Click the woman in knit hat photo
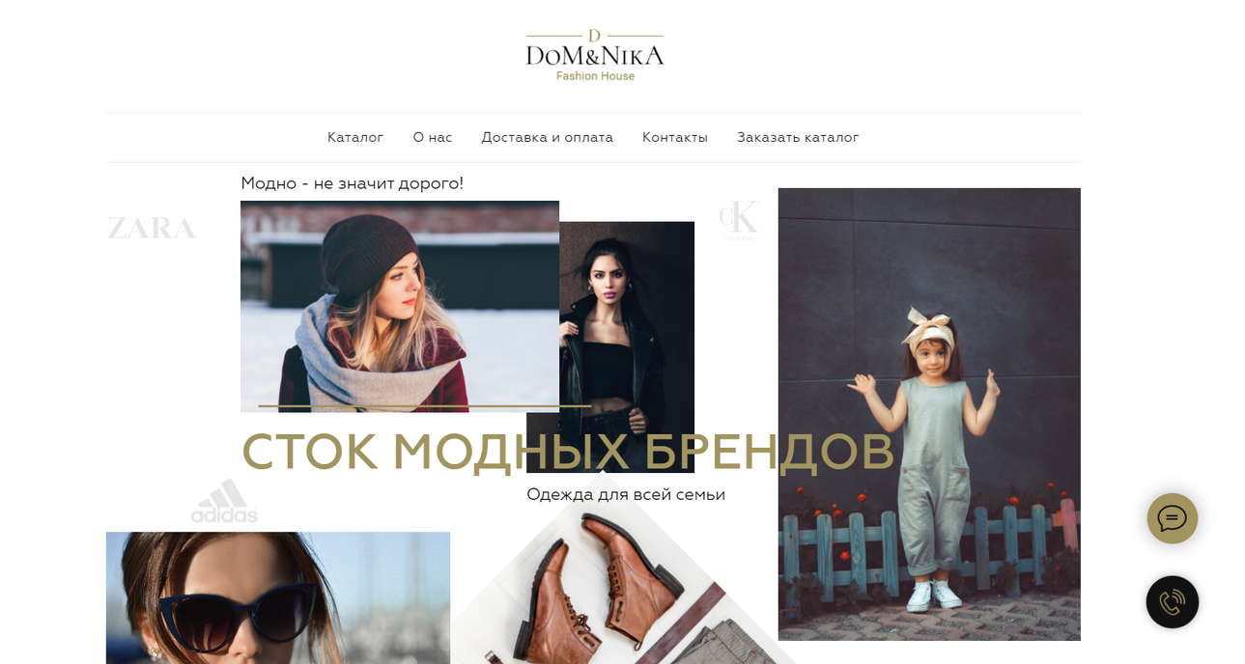The image size is (1245, 664). pyautogui.click(x=400, y=306)
